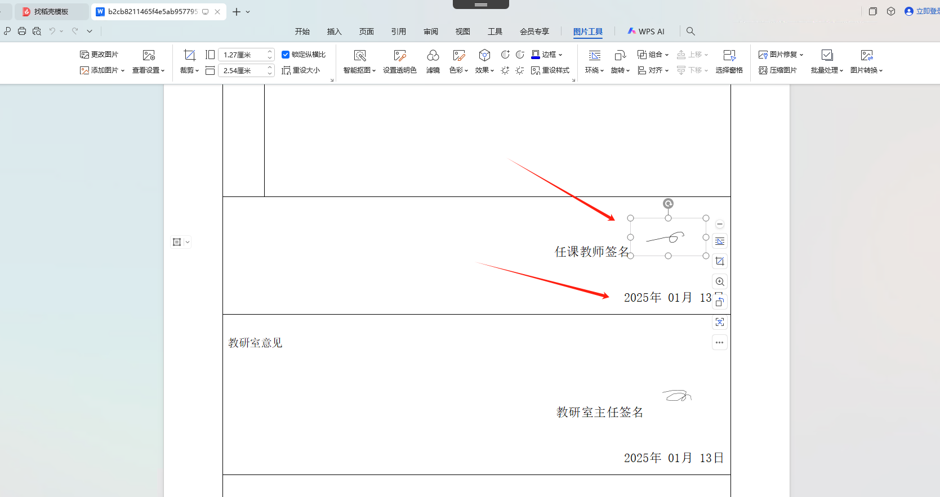Switch to the 开始 Home tab
This screenshot has width=940, height=497.
pos(302,32)
